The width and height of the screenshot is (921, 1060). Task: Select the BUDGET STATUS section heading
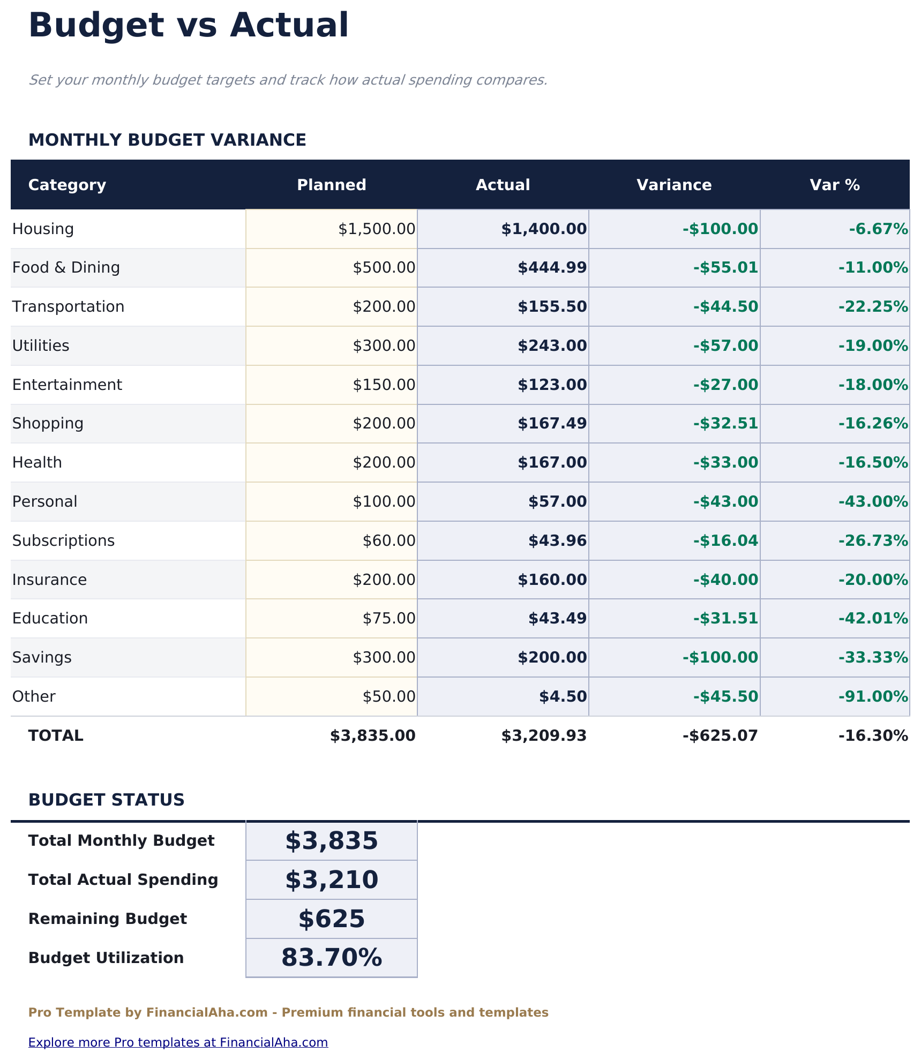coord(106,800)
